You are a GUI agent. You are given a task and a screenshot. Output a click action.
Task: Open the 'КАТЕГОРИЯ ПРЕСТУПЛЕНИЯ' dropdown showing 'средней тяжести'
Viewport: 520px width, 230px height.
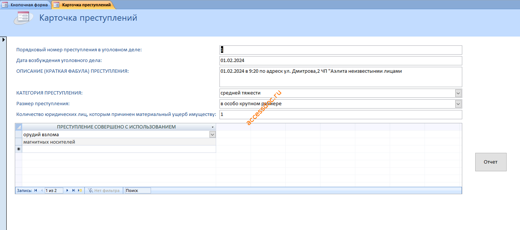click(458, 93)
